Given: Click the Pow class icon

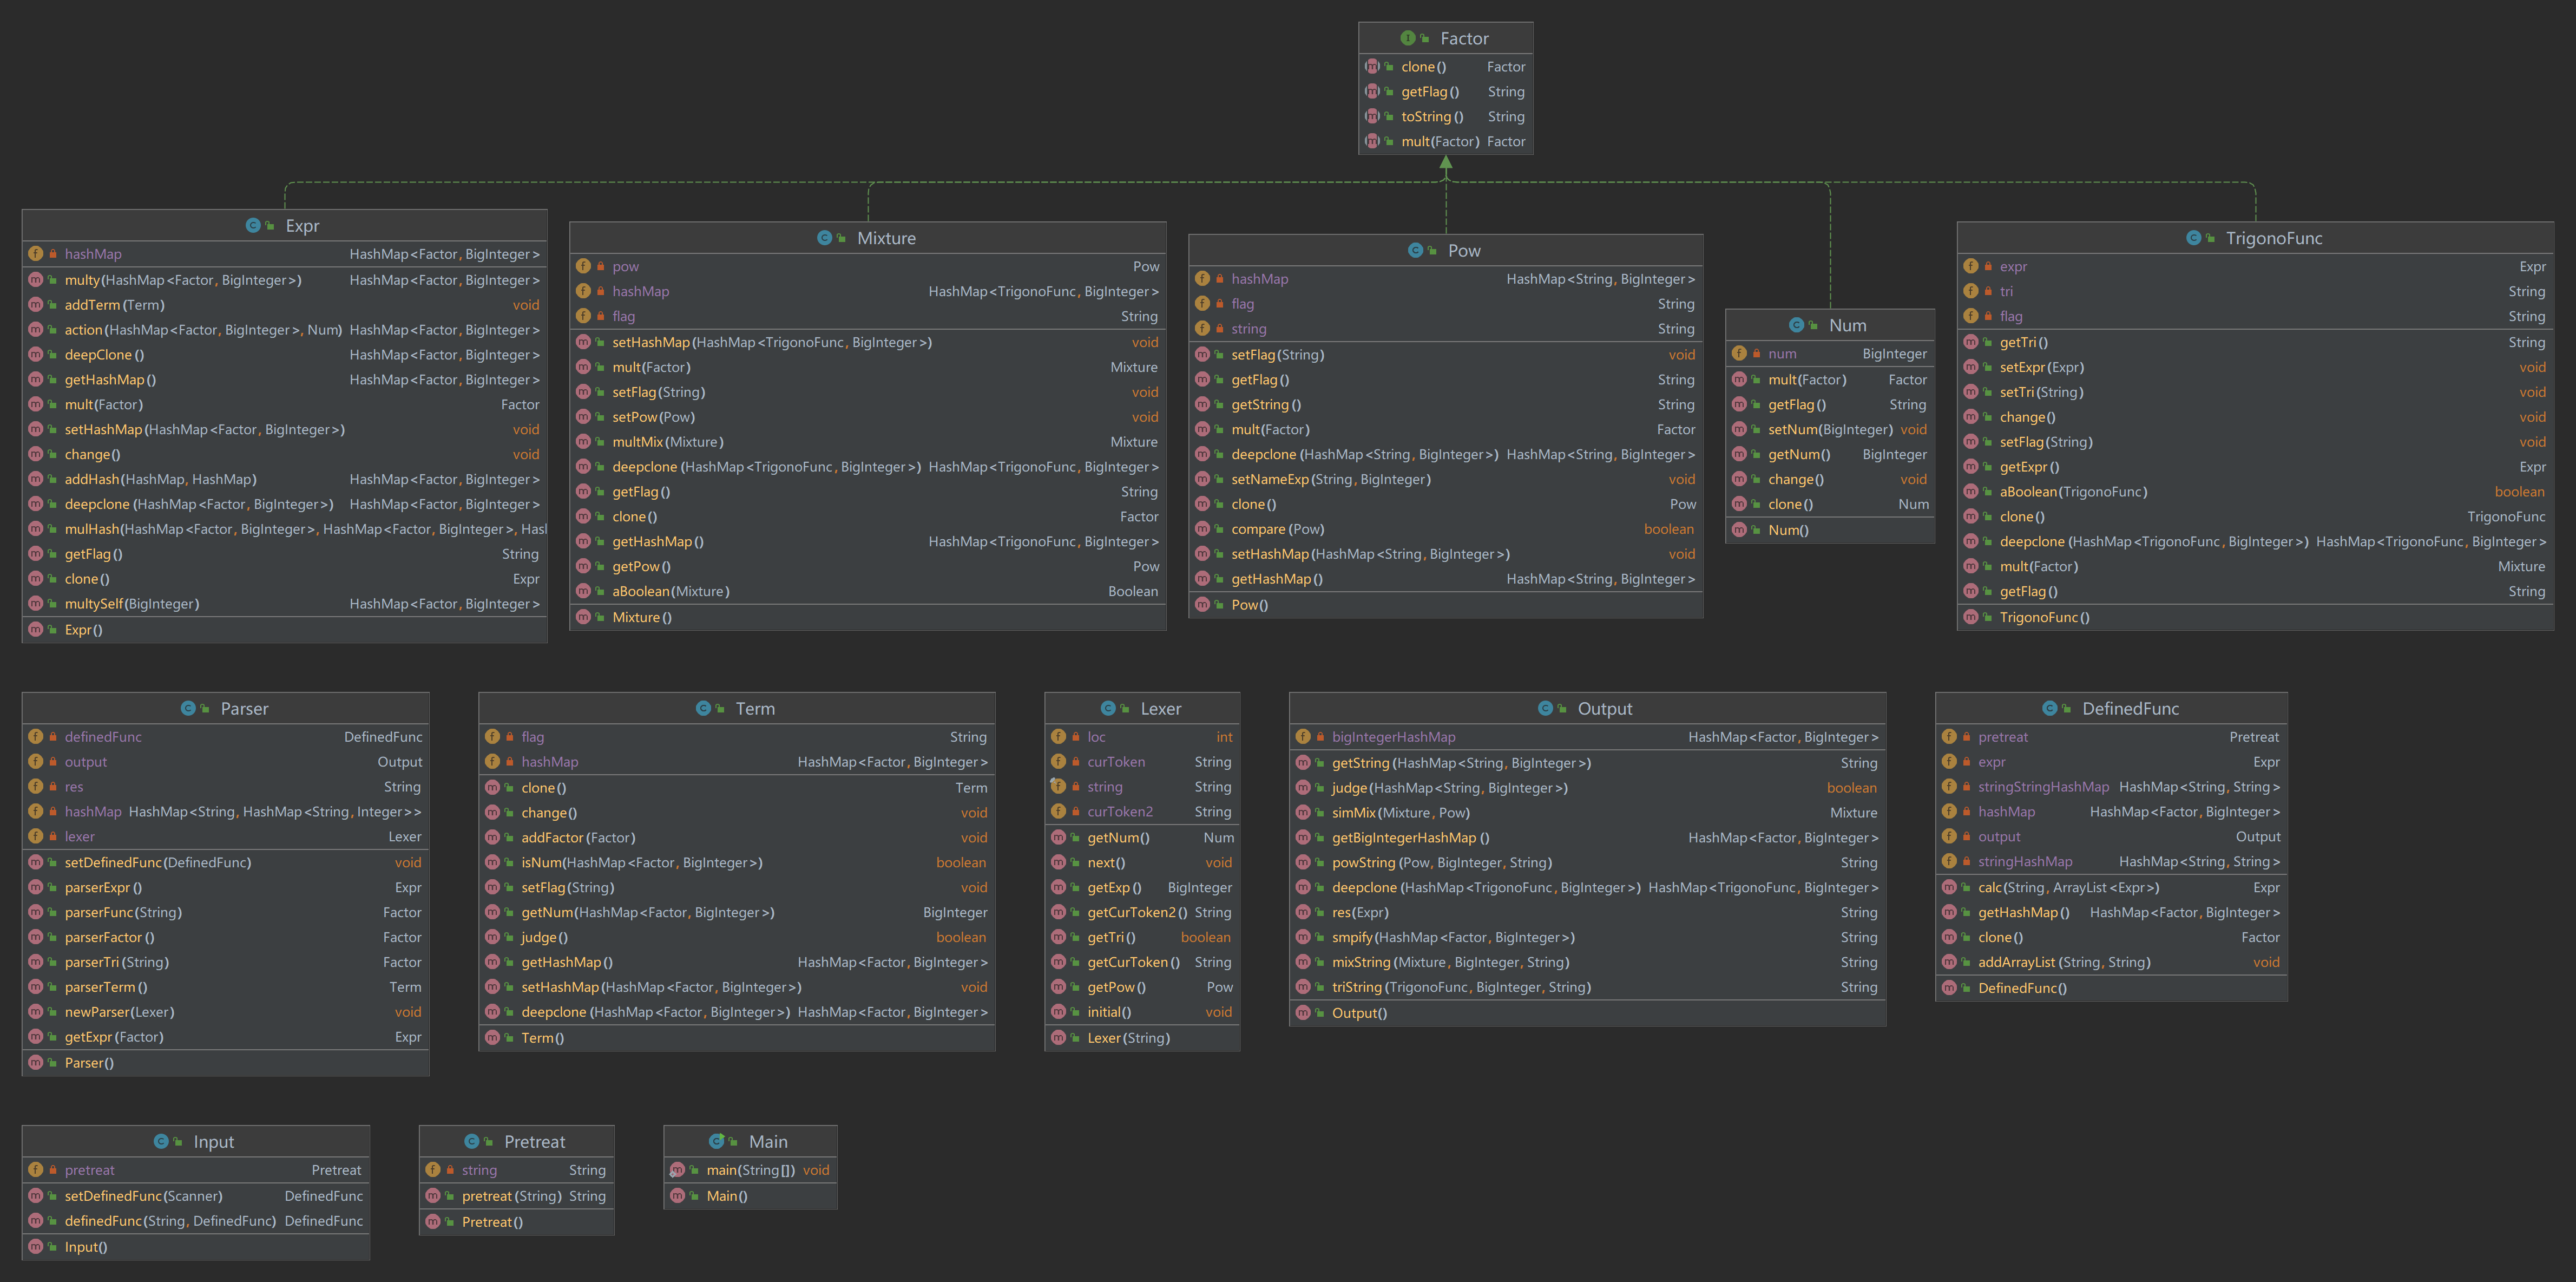Looking at the screenshot, I should pos(1416,250).
